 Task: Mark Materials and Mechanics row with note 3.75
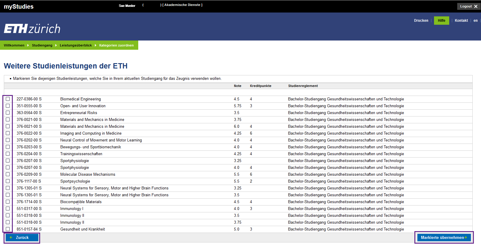pos(8,119)
